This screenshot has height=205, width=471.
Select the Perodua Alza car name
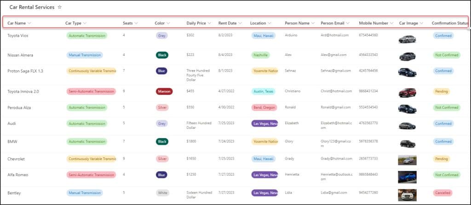pyautogui.click(x=19, y=107)
